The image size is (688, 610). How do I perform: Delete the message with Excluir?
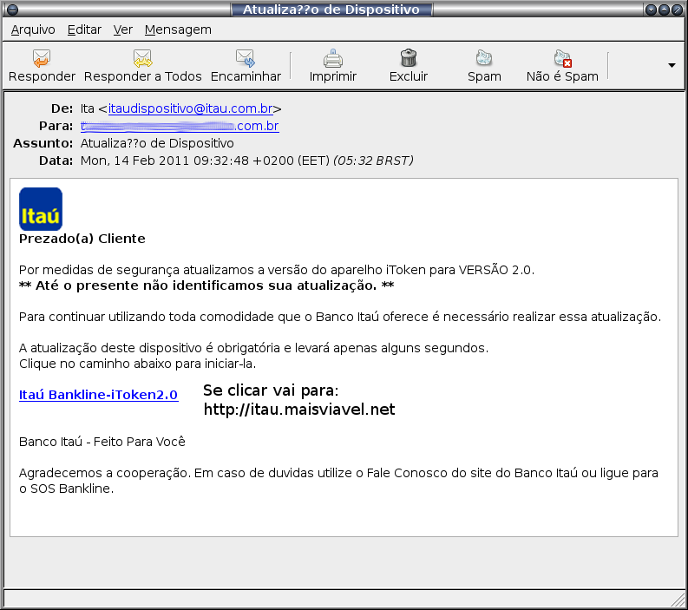click(x=408, y=66)
